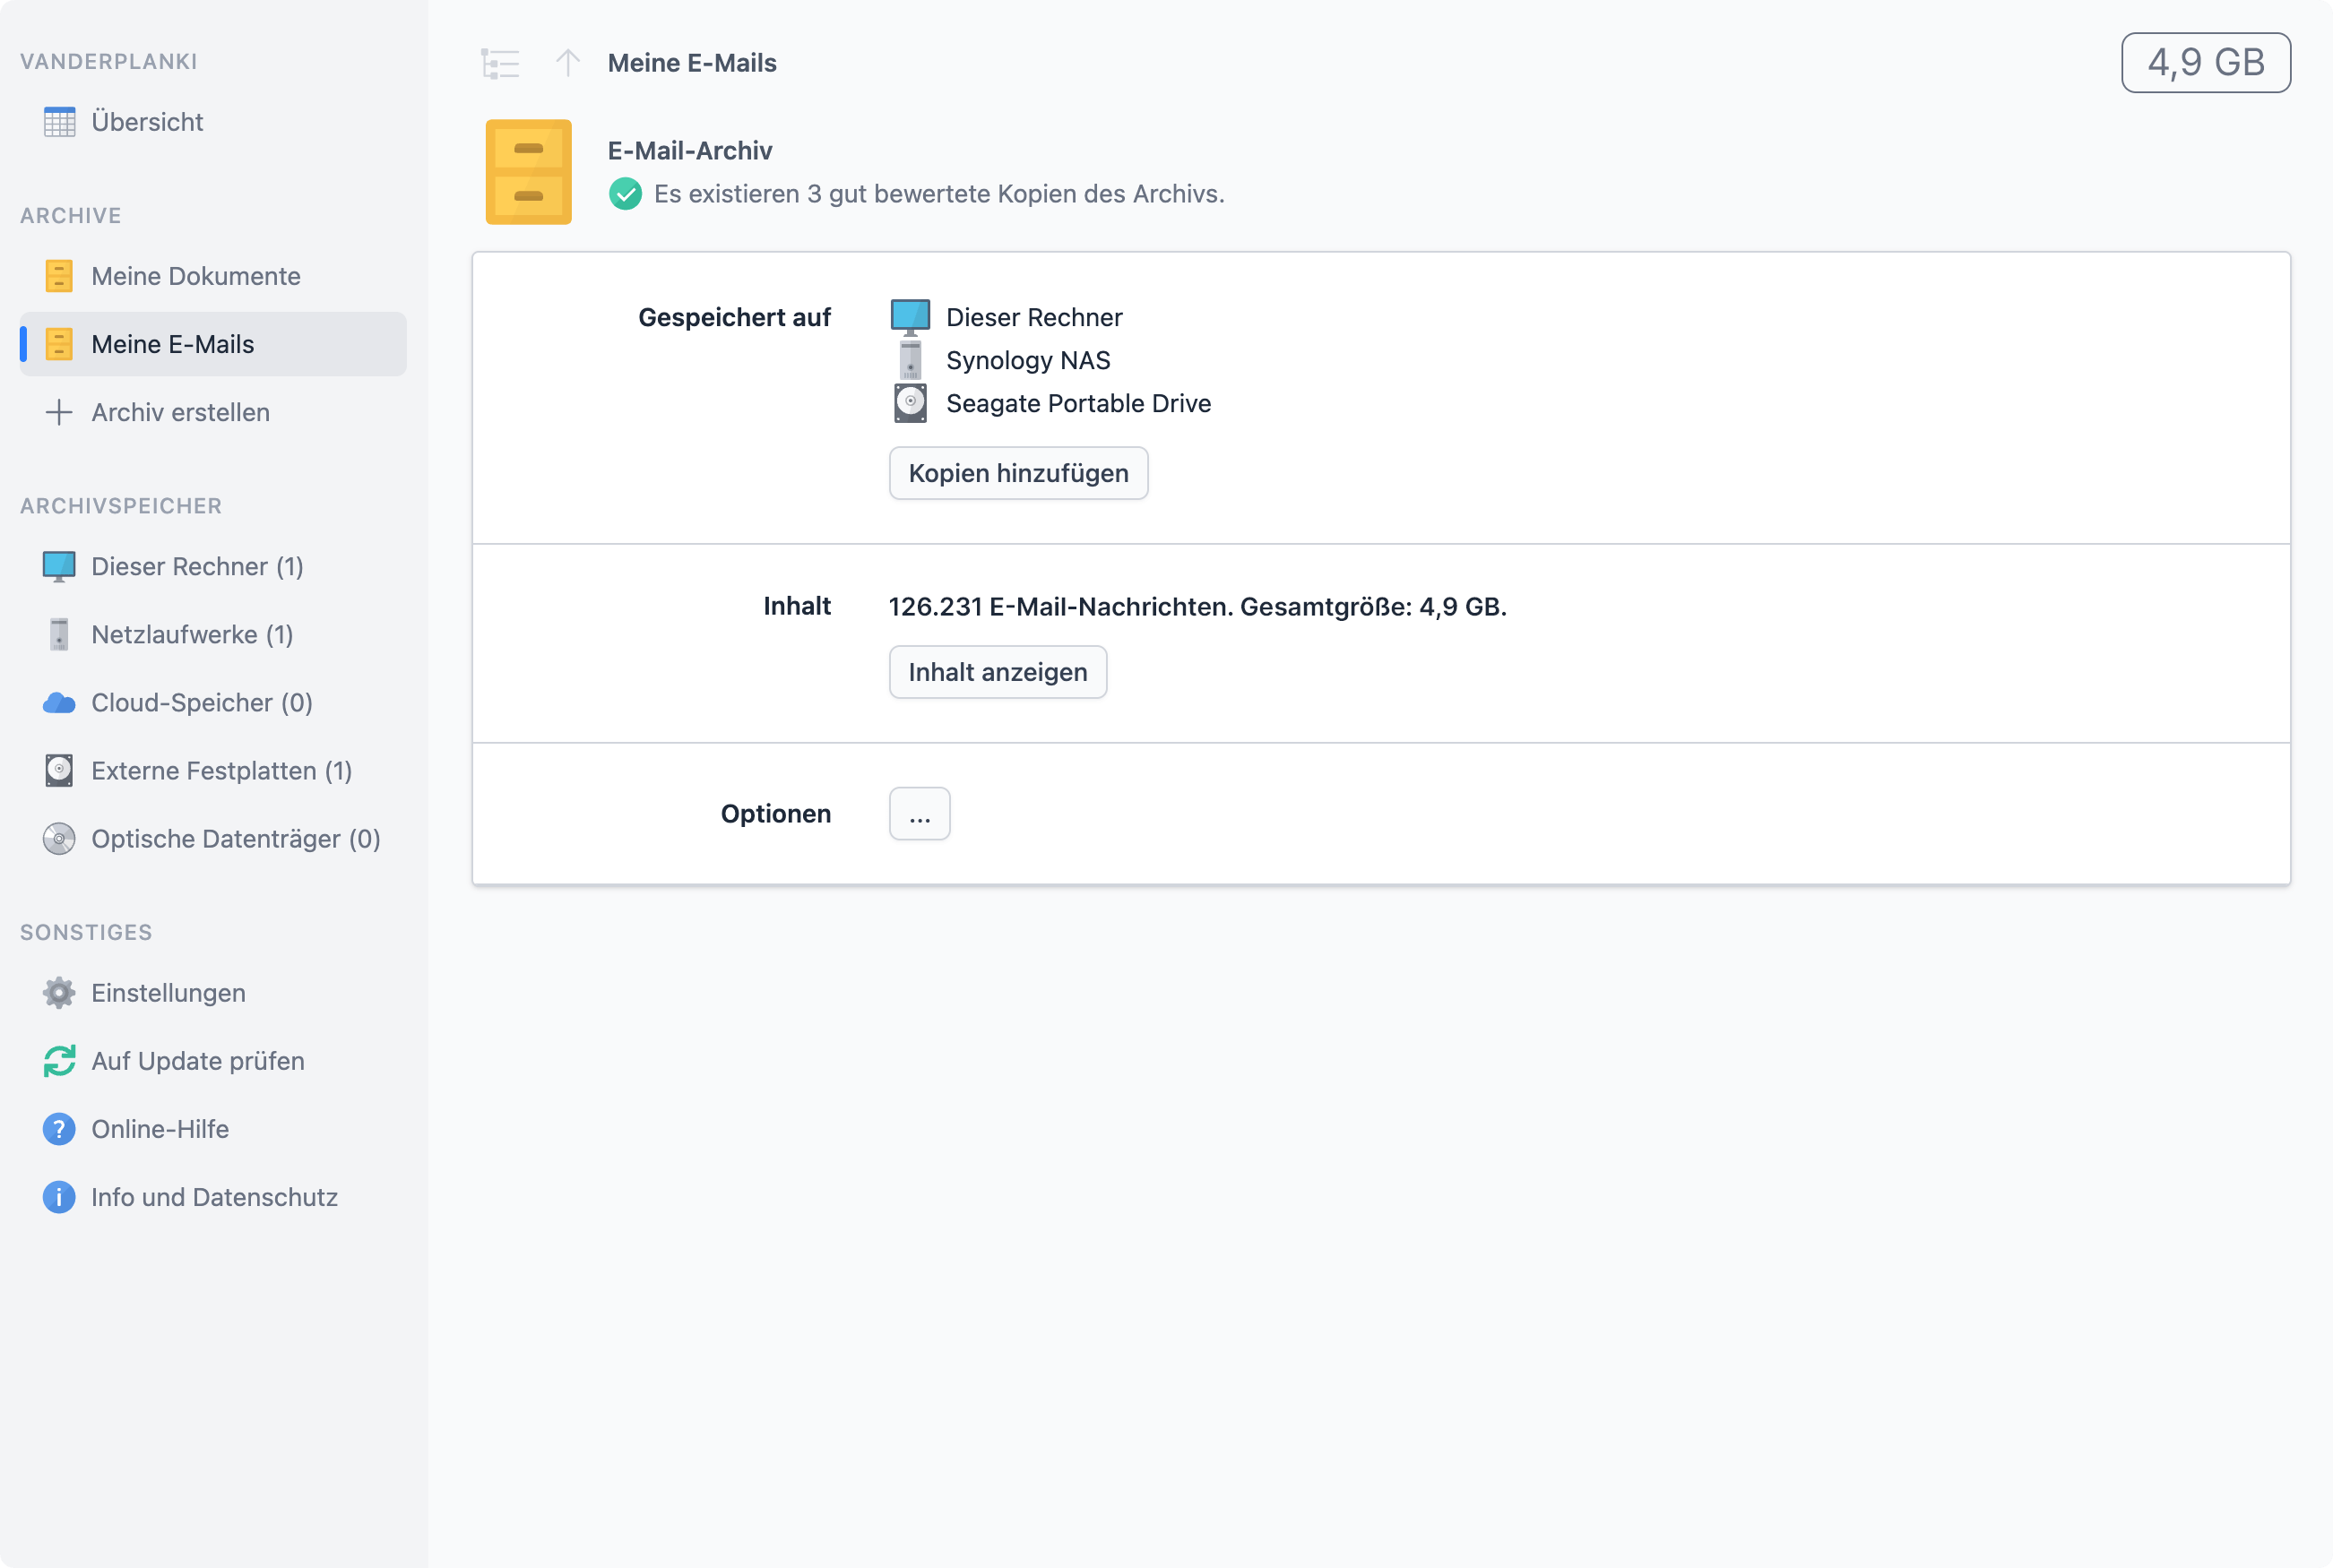Image resolution: width=2333 pixels, height=1568 pixels.
Task: Click Kopien hinzufügen button
Action: pos(1018,473)
